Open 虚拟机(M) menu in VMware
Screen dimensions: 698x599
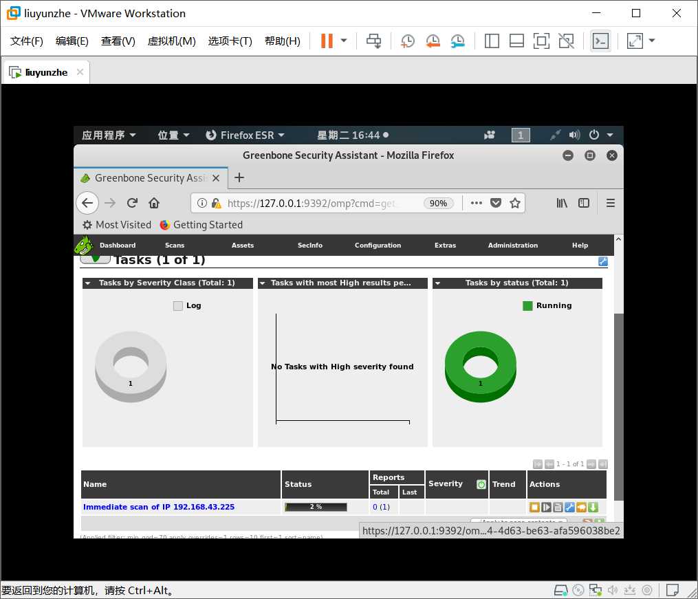pos(171,41)
